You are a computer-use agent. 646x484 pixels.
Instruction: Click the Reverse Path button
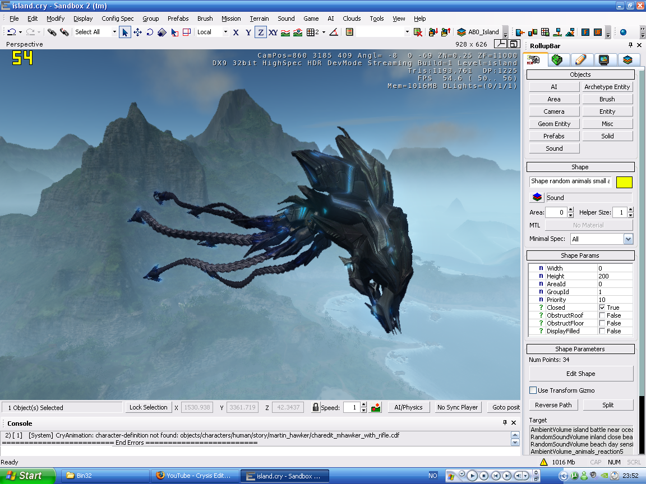point(553,405)
